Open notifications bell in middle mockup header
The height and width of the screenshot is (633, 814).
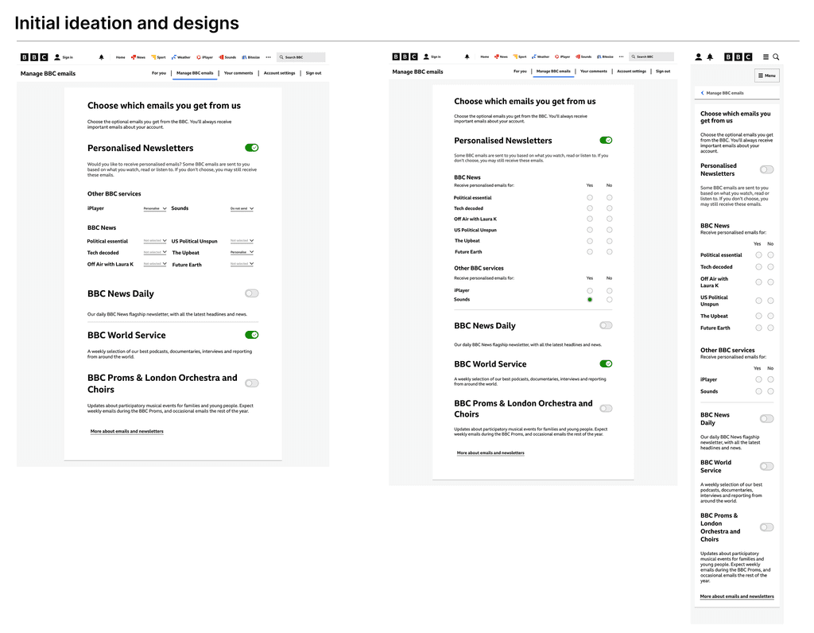(467, 56)
